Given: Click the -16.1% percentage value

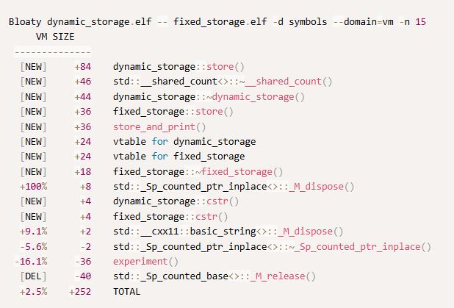Looking at the screenshot, I should (x=31, y=261).
